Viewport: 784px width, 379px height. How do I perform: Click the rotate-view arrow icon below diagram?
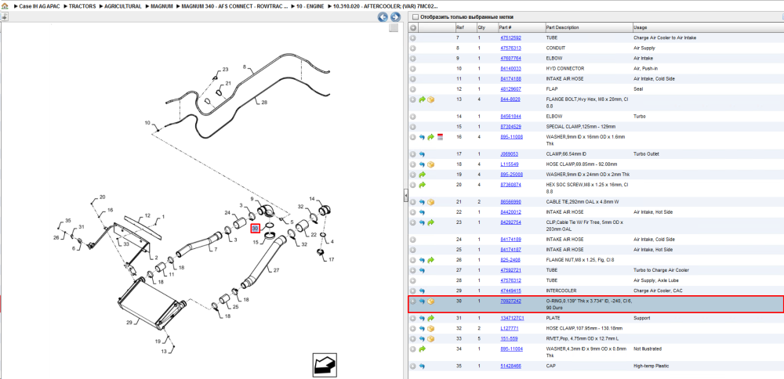pyautogui.click(x=324, y=365)
